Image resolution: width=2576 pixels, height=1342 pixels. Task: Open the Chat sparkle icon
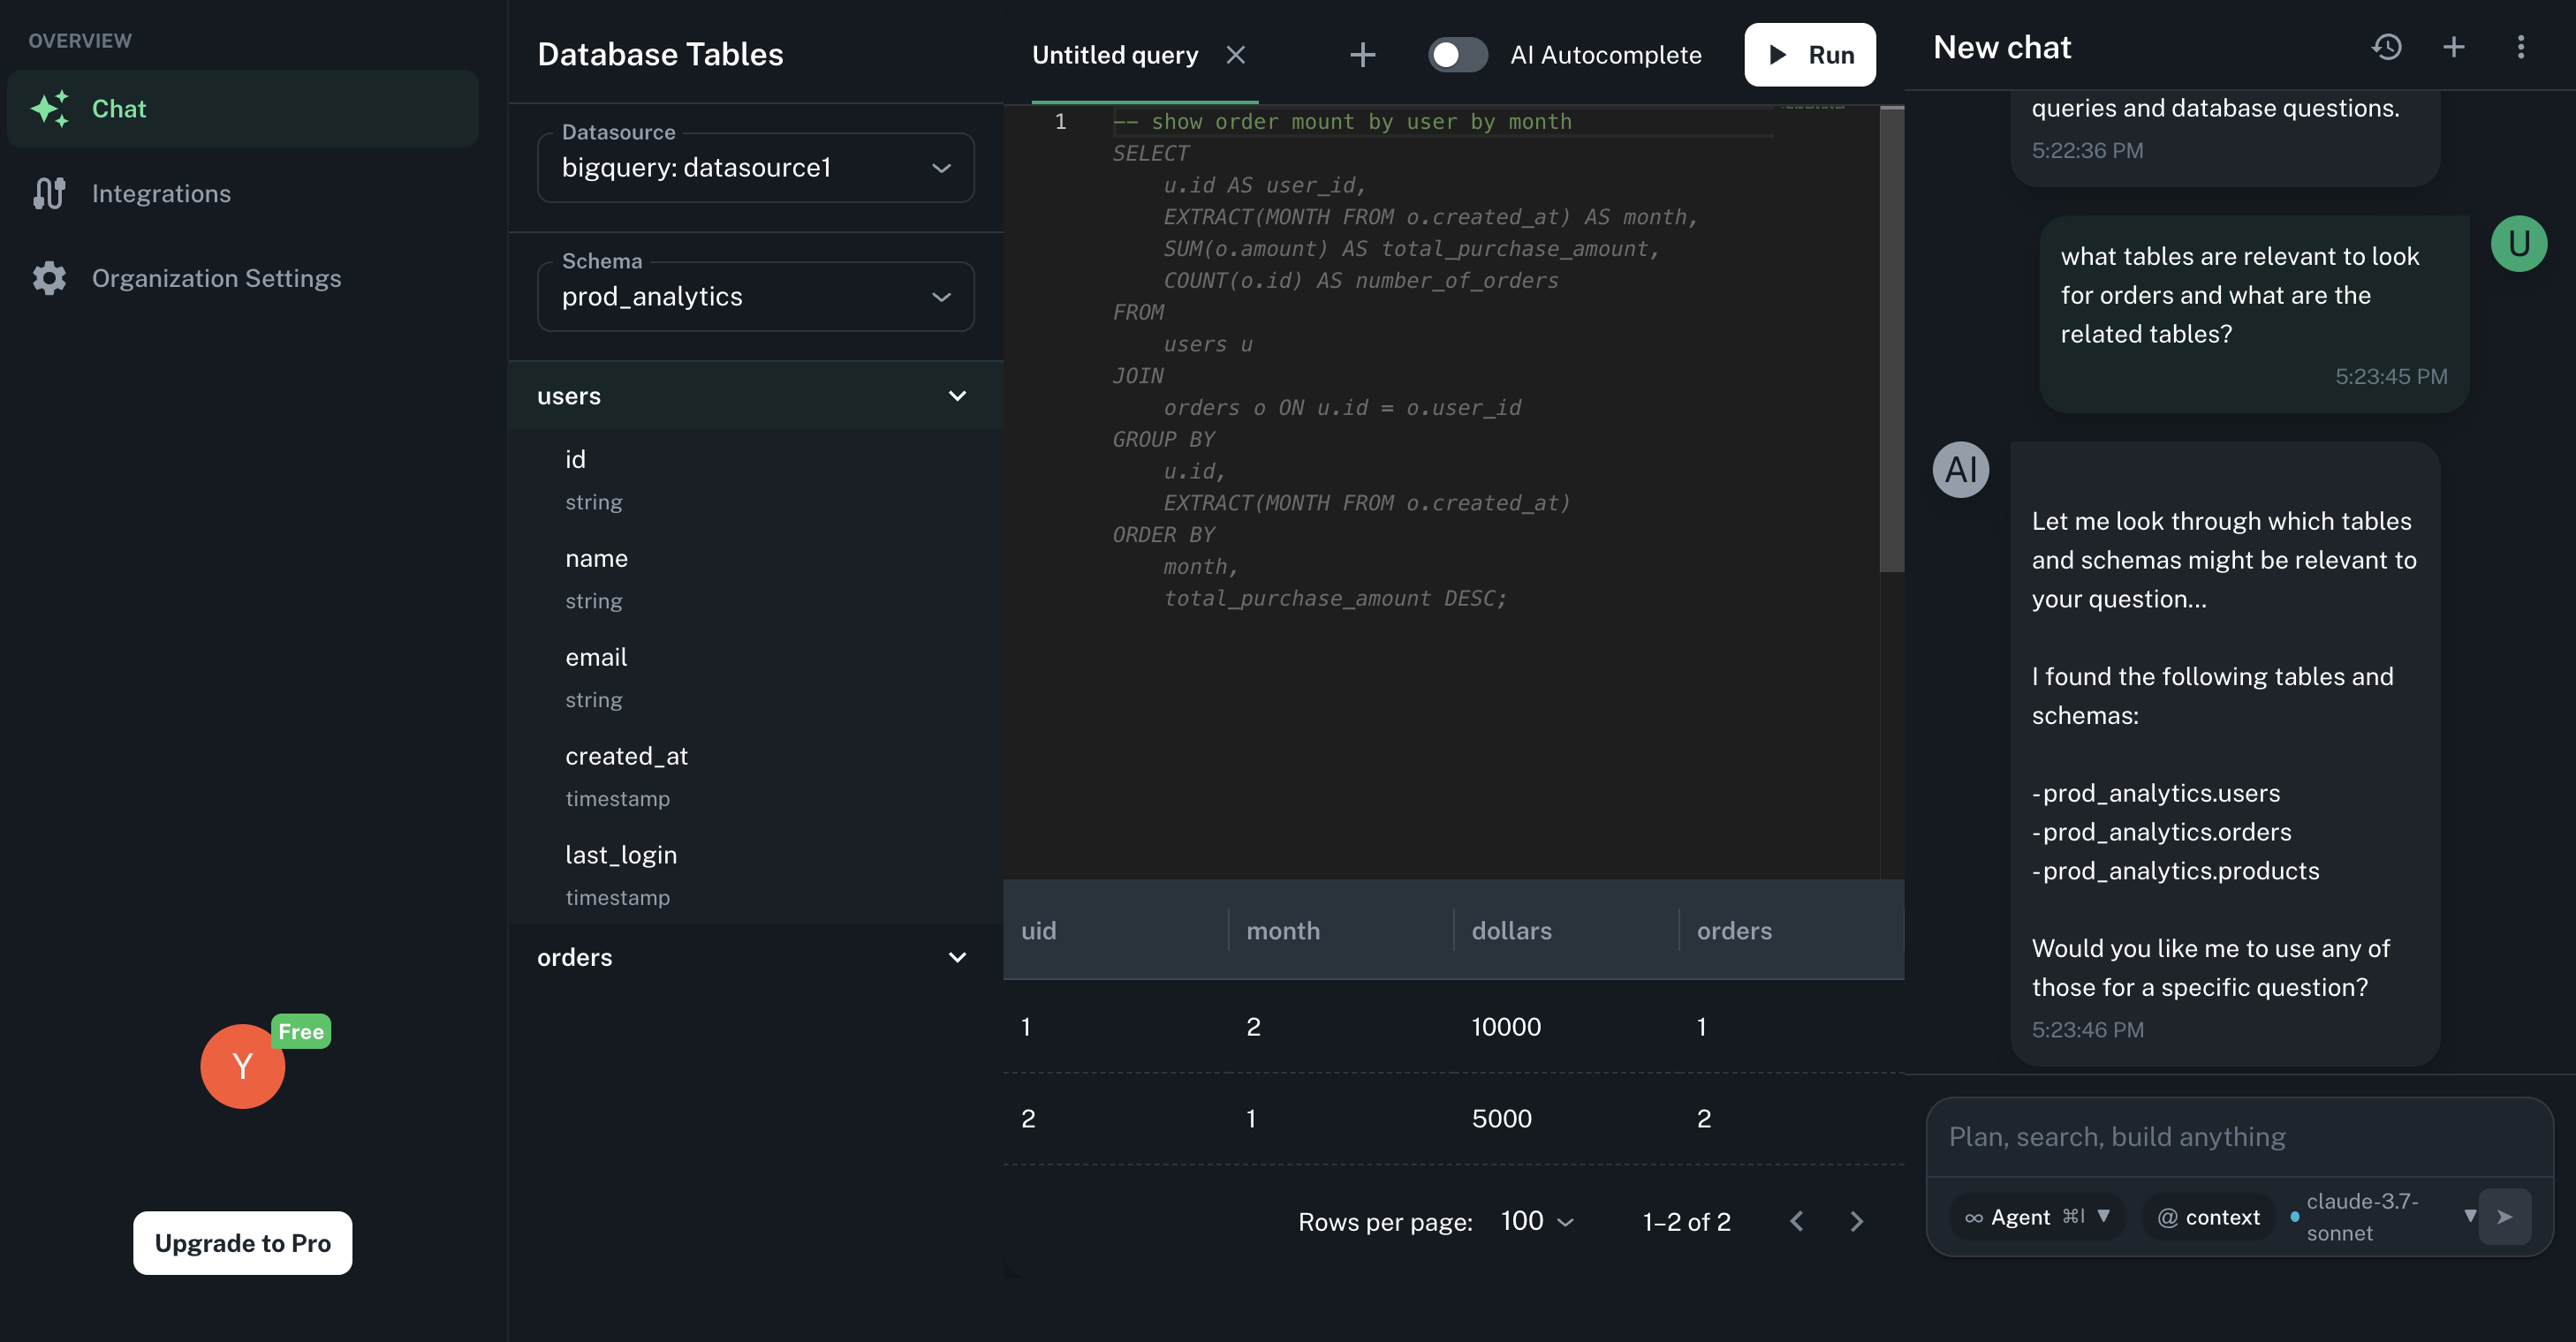pyautogui.click(x=49, y=108)
